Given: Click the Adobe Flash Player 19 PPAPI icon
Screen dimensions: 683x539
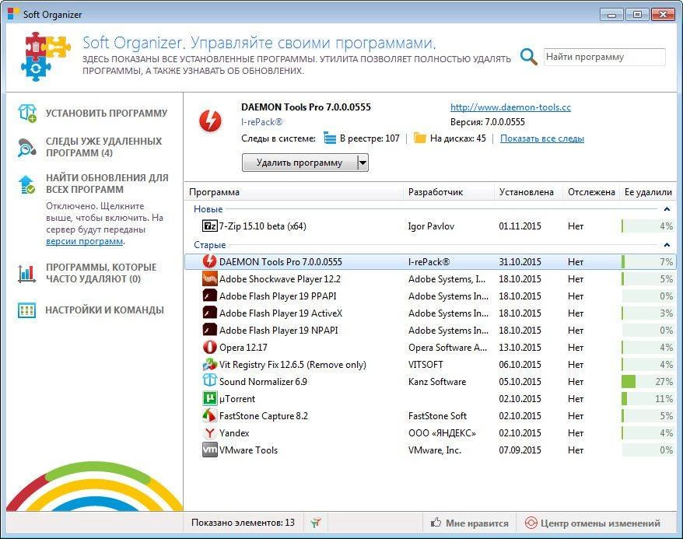Looking at the screenshot, I should click(x=209, y=296).
